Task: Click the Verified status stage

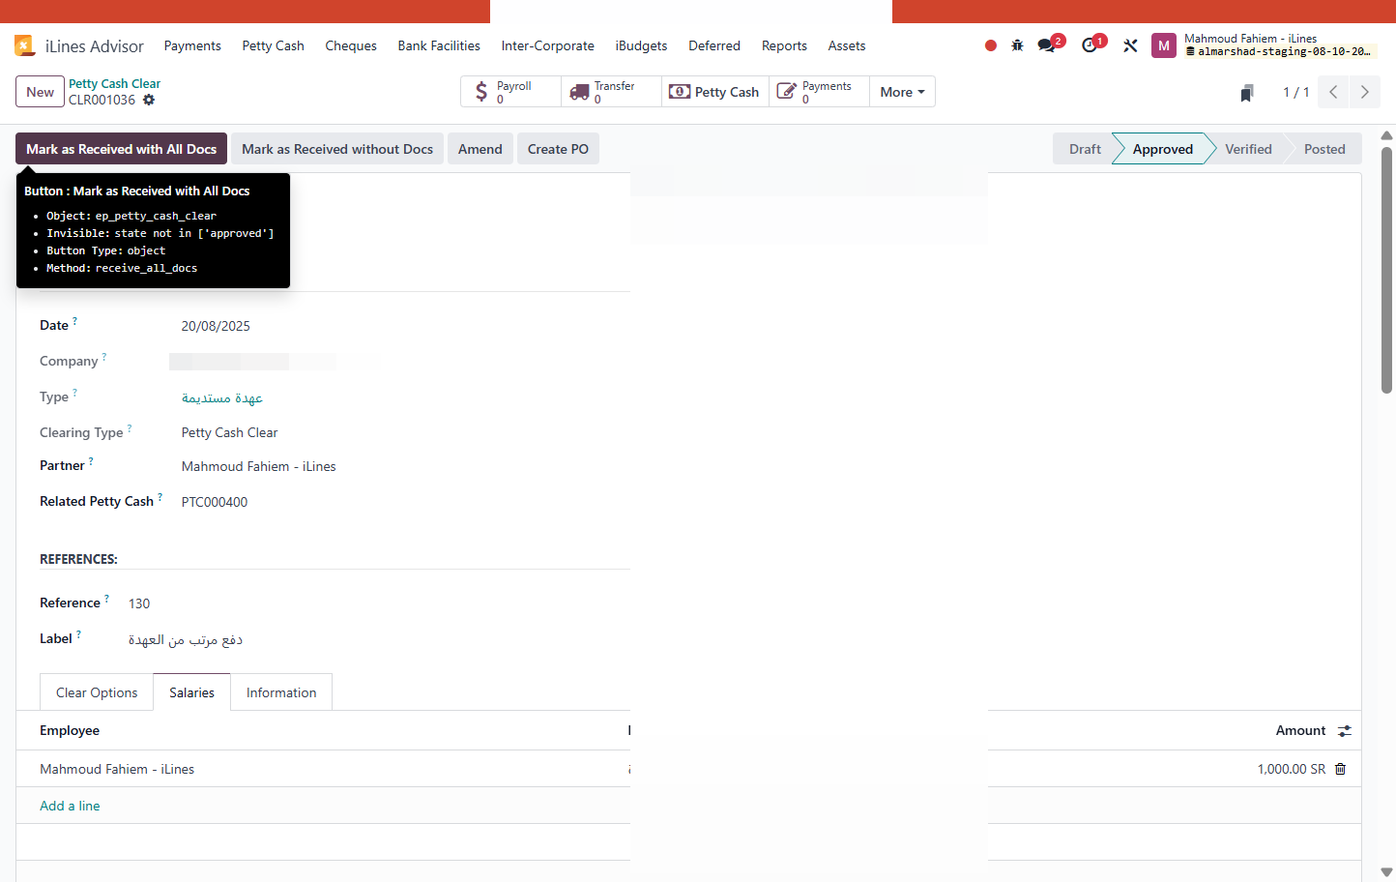Action: coord(1248,149)
